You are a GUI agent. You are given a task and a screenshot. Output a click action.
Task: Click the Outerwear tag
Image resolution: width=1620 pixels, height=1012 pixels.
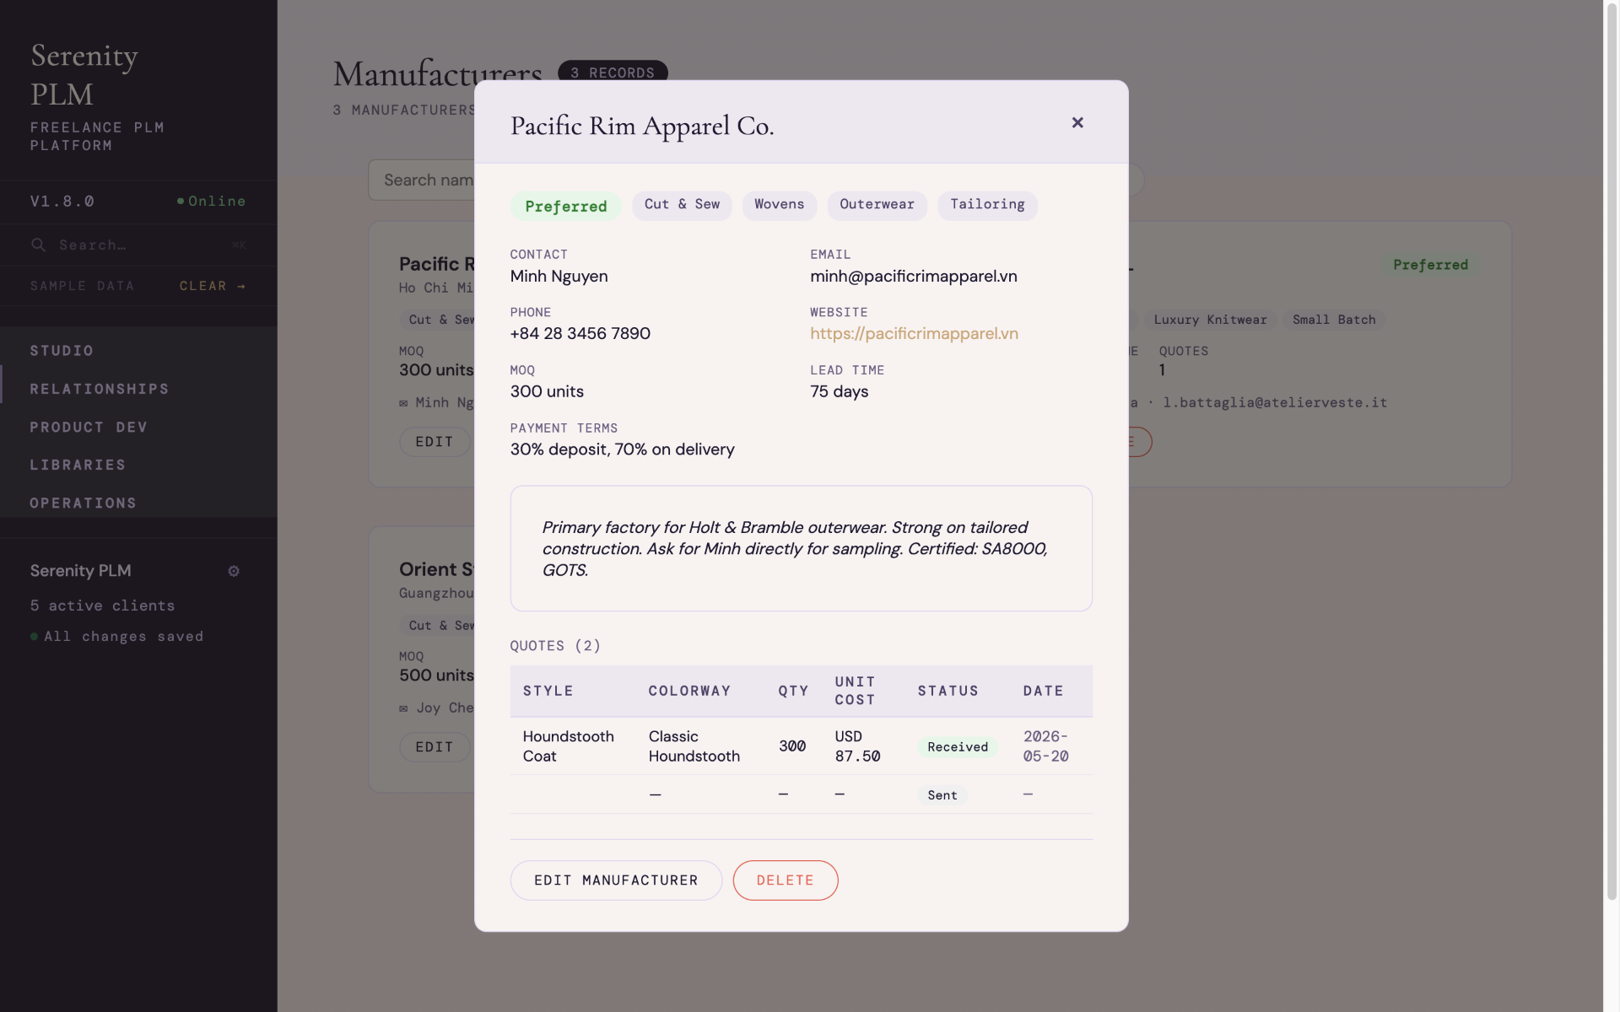click(877, 205)
